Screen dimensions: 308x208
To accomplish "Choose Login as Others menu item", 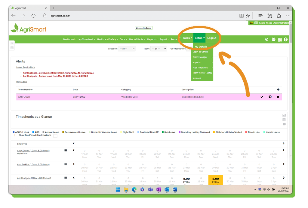I will click(x=200, y=52).
